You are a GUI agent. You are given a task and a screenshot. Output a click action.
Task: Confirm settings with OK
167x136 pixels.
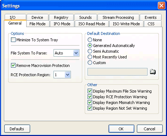(x=121, y=129)
